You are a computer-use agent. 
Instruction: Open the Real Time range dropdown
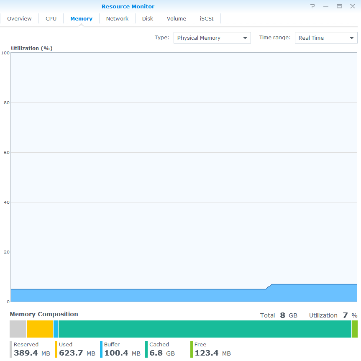[326, 38]
